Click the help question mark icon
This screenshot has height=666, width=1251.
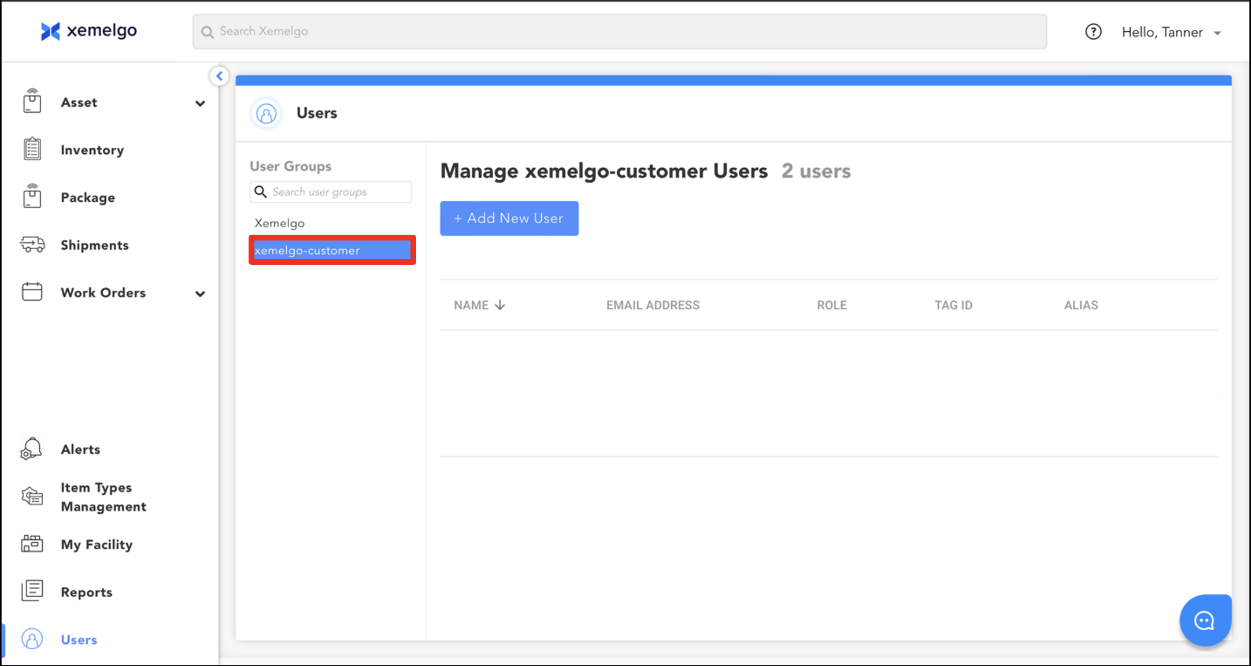point(1093,32)
